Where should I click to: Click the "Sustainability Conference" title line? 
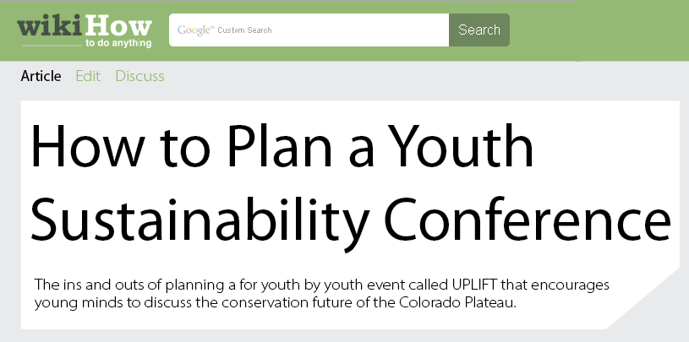(x=350, y=220)
